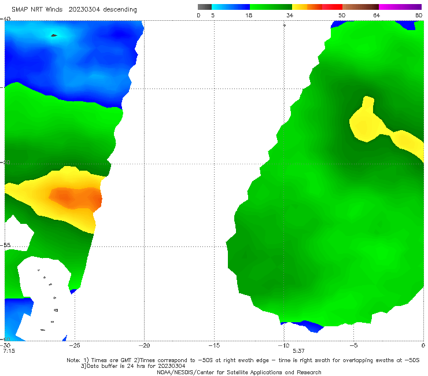Click the green 18–34 segment of the color bar

pos(271,7)
